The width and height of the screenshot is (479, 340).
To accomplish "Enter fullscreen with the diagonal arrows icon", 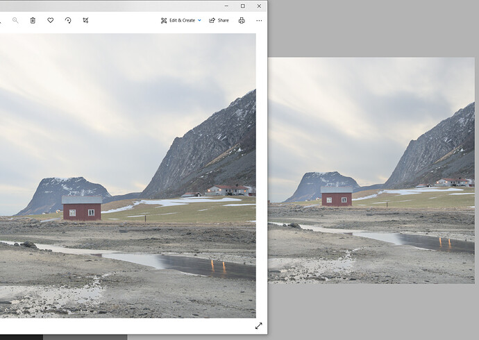I will [x=259, y=325].
